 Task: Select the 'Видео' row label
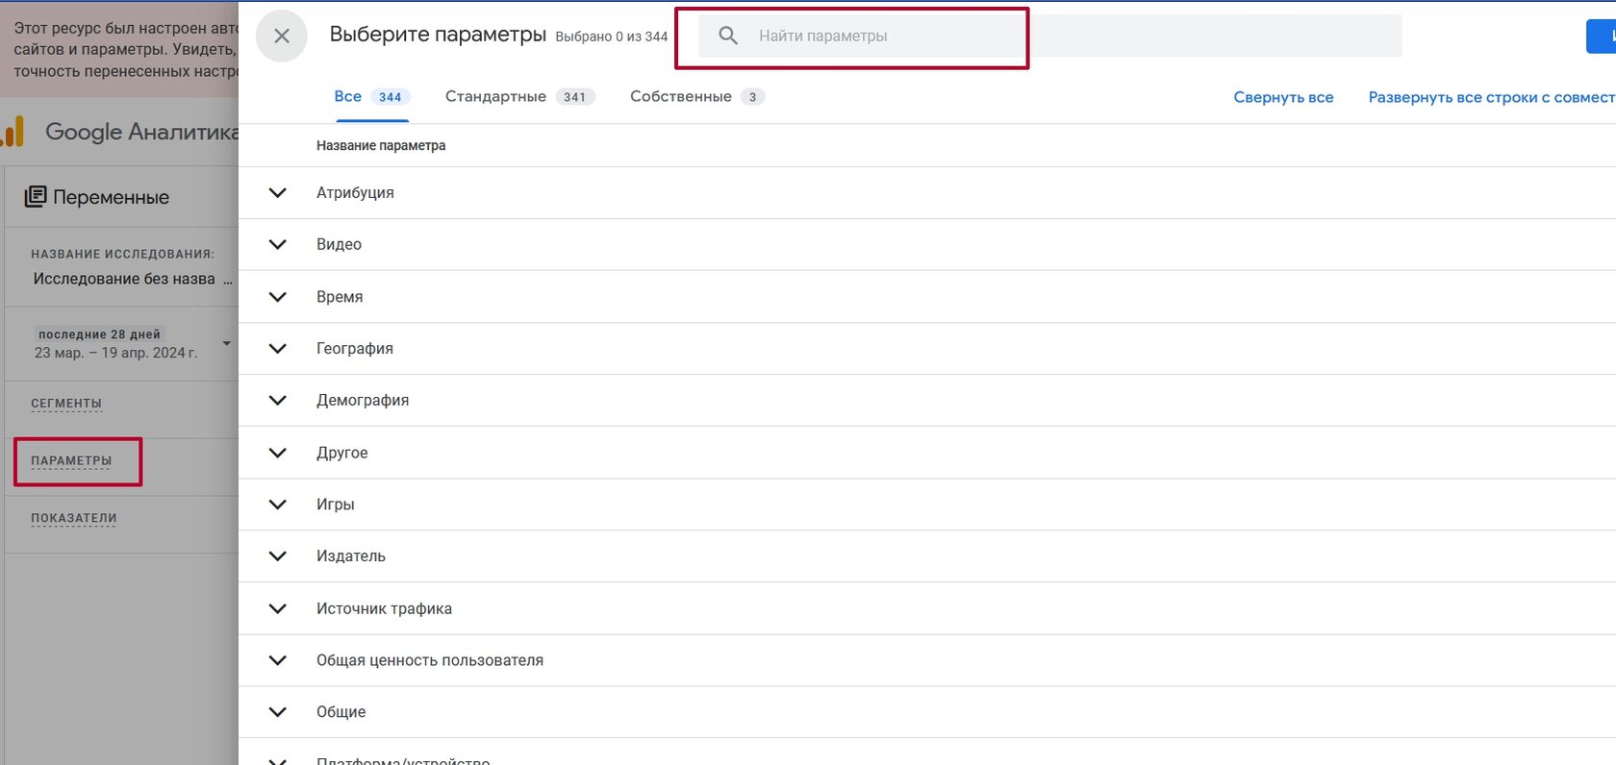click(x=339, y=244)
